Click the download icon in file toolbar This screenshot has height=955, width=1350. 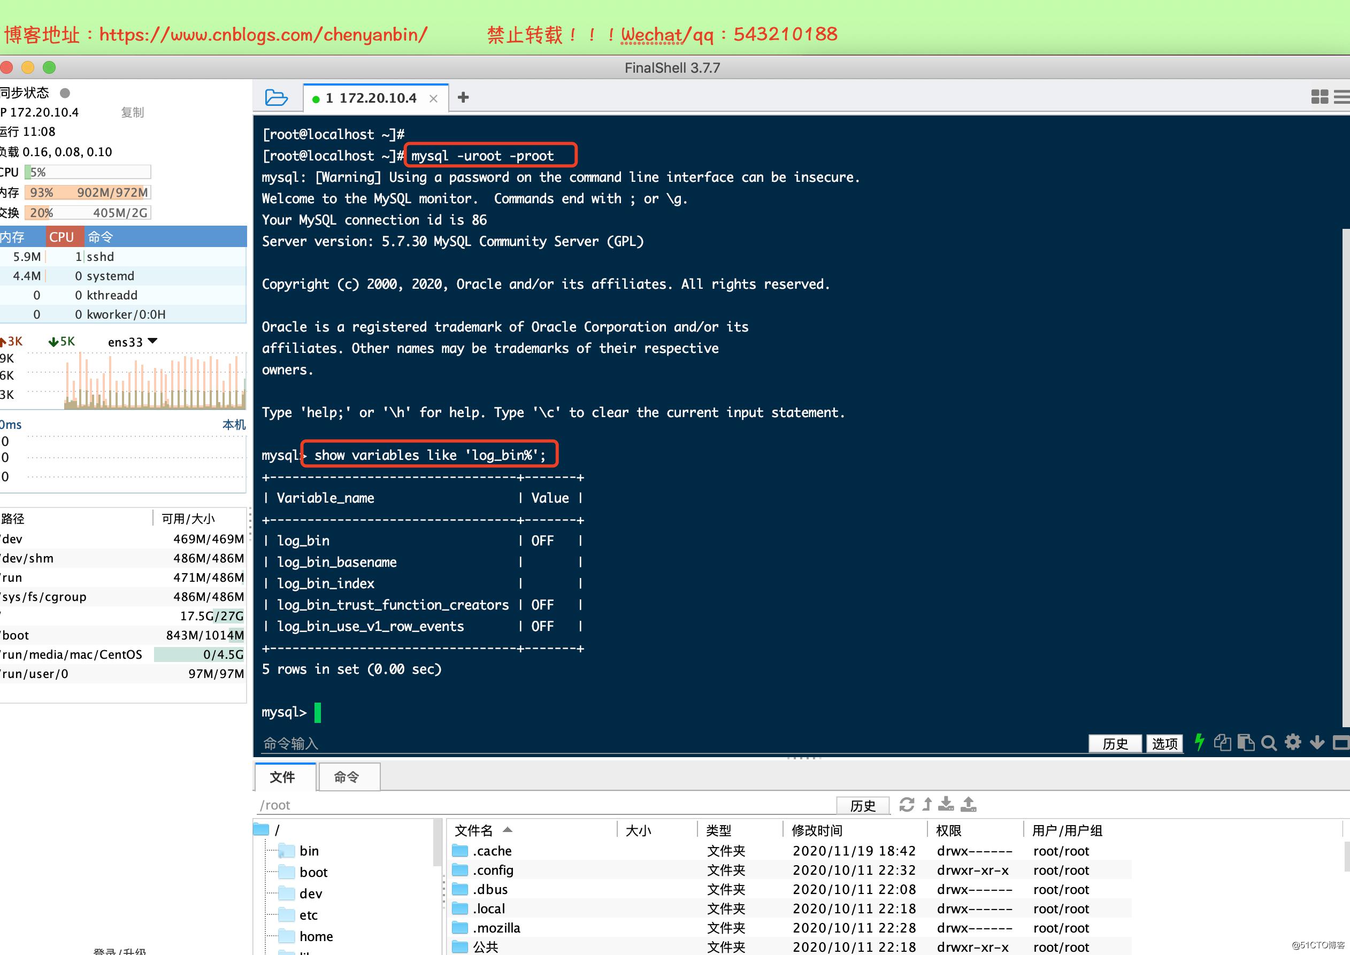click(x=946, y=804)
